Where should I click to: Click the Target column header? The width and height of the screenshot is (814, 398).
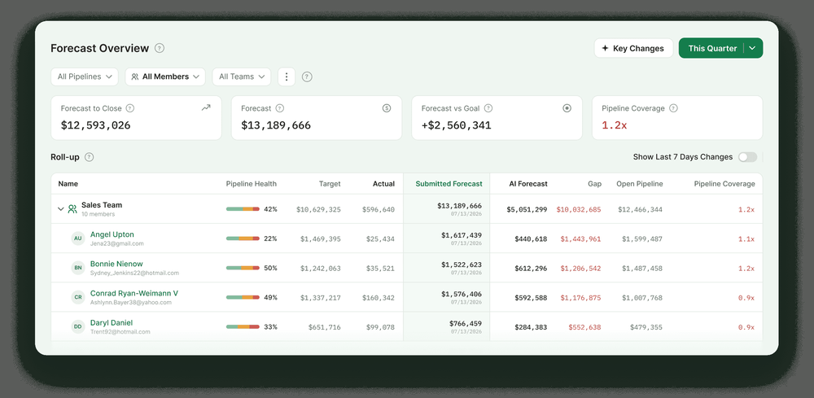coord(330,184)
